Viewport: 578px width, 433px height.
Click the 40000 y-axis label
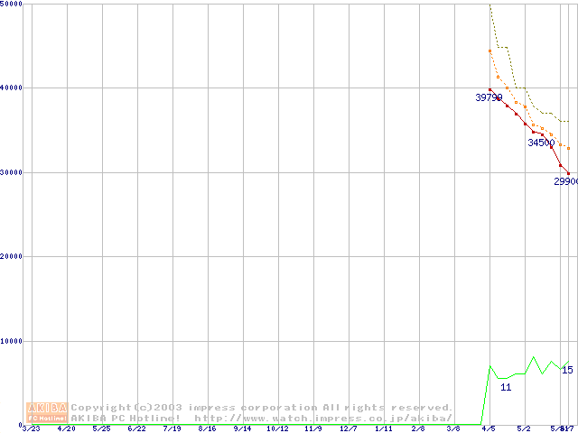point(13,88)
